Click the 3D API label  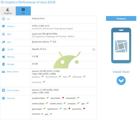pos(10,49)
